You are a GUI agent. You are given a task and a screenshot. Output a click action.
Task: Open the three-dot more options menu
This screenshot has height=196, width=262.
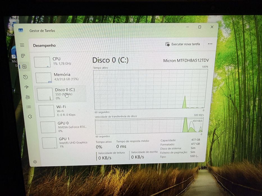click(x=210, y=44)
